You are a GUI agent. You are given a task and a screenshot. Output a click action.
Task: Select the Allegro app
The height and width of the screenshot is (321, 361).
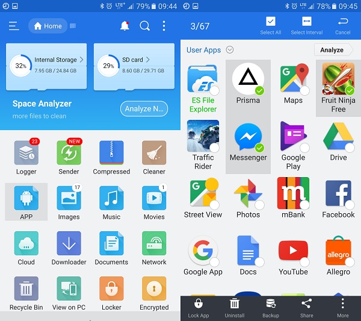pos(338,255)
